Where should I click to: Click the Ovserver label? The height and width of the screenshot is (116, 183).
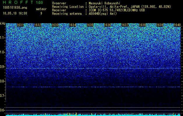coord(59,3)
